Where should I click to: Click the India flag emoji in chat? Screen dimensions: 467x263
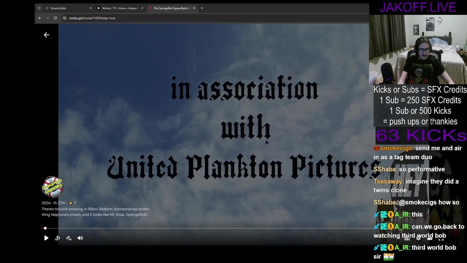pos(389,257)
